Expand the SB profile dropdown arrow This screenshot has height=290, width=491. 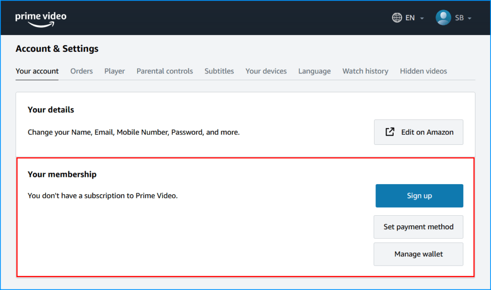(469, 18)
